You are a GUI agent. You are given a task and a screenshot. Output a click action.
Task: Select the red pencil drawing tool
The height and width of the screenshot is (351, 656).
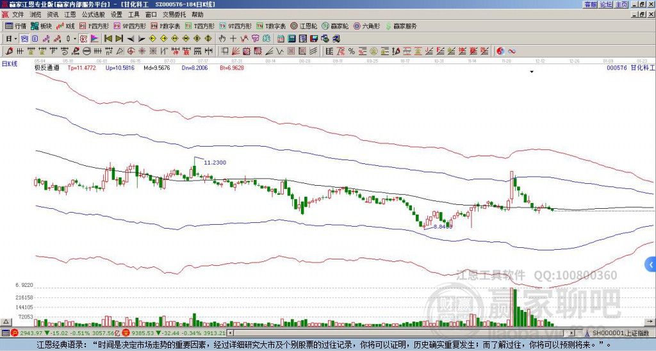click(8, 51)
